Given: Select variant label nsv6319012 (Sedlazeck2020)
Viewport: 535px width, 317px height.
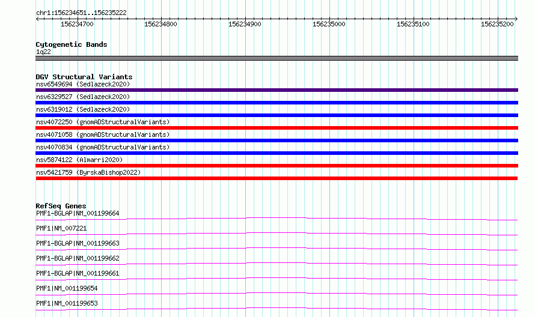Looking at the screenshot, I should [83, 109].
